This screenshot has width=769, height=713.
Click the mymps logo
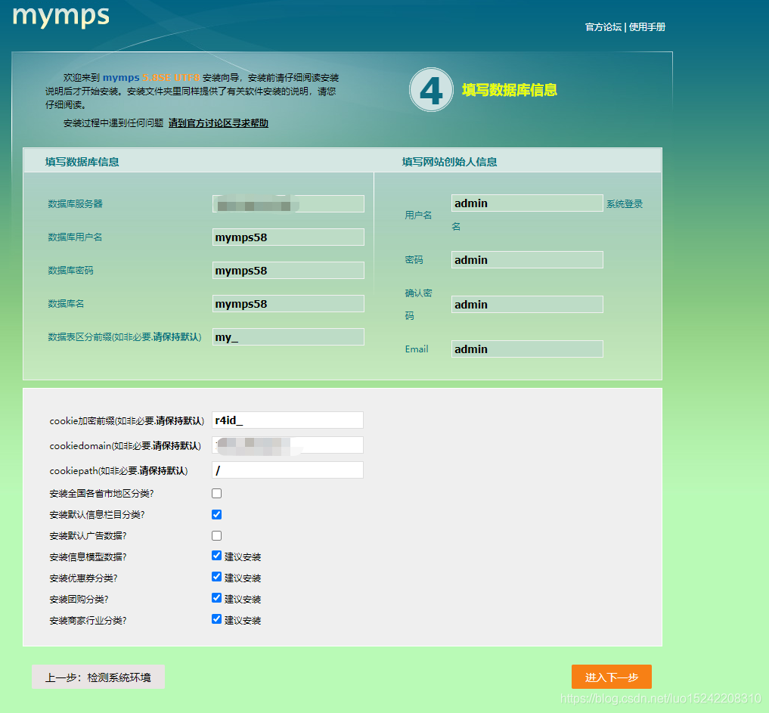click(x=60, y=16)
